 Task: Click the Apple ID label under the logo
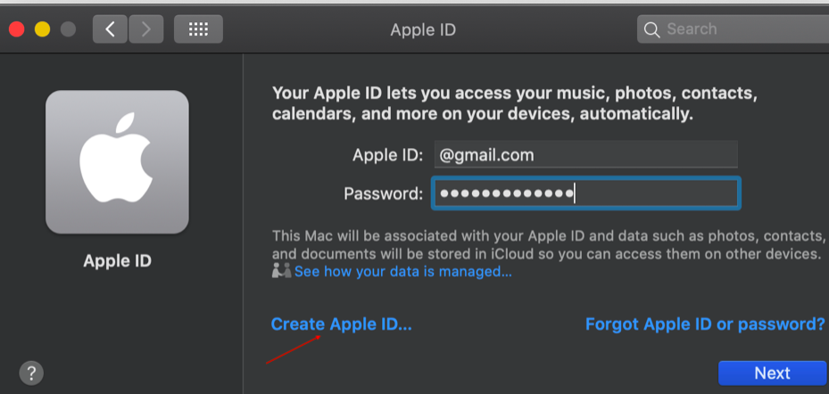pos(117,261)
